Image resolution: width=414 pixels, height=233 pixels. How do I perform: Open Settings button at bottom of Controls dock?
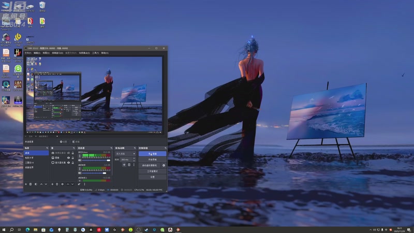[x=152, y=177]
